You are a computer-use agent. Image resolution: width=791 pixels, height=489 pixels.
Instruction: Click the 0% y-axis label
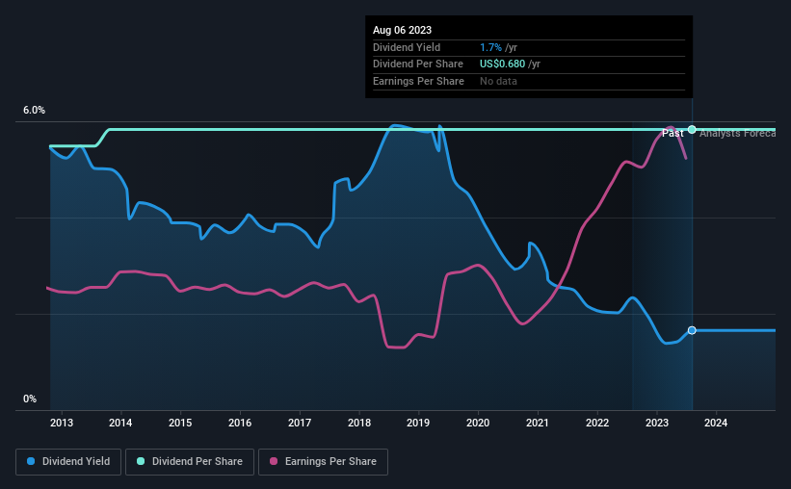tap(30, 399)
